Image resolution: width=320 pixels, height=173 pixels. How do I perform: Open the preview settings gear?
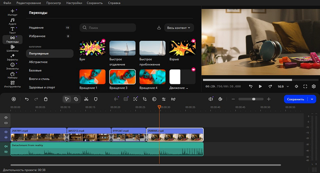(314, 86)
